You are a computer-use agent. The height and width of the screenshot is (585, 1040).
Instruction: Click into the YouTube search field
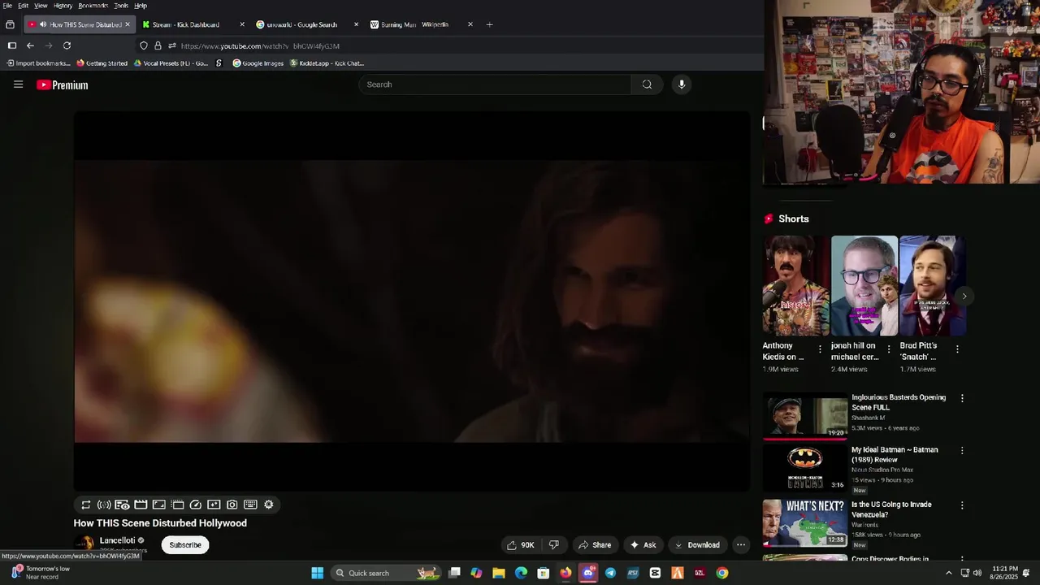[495, 84]
